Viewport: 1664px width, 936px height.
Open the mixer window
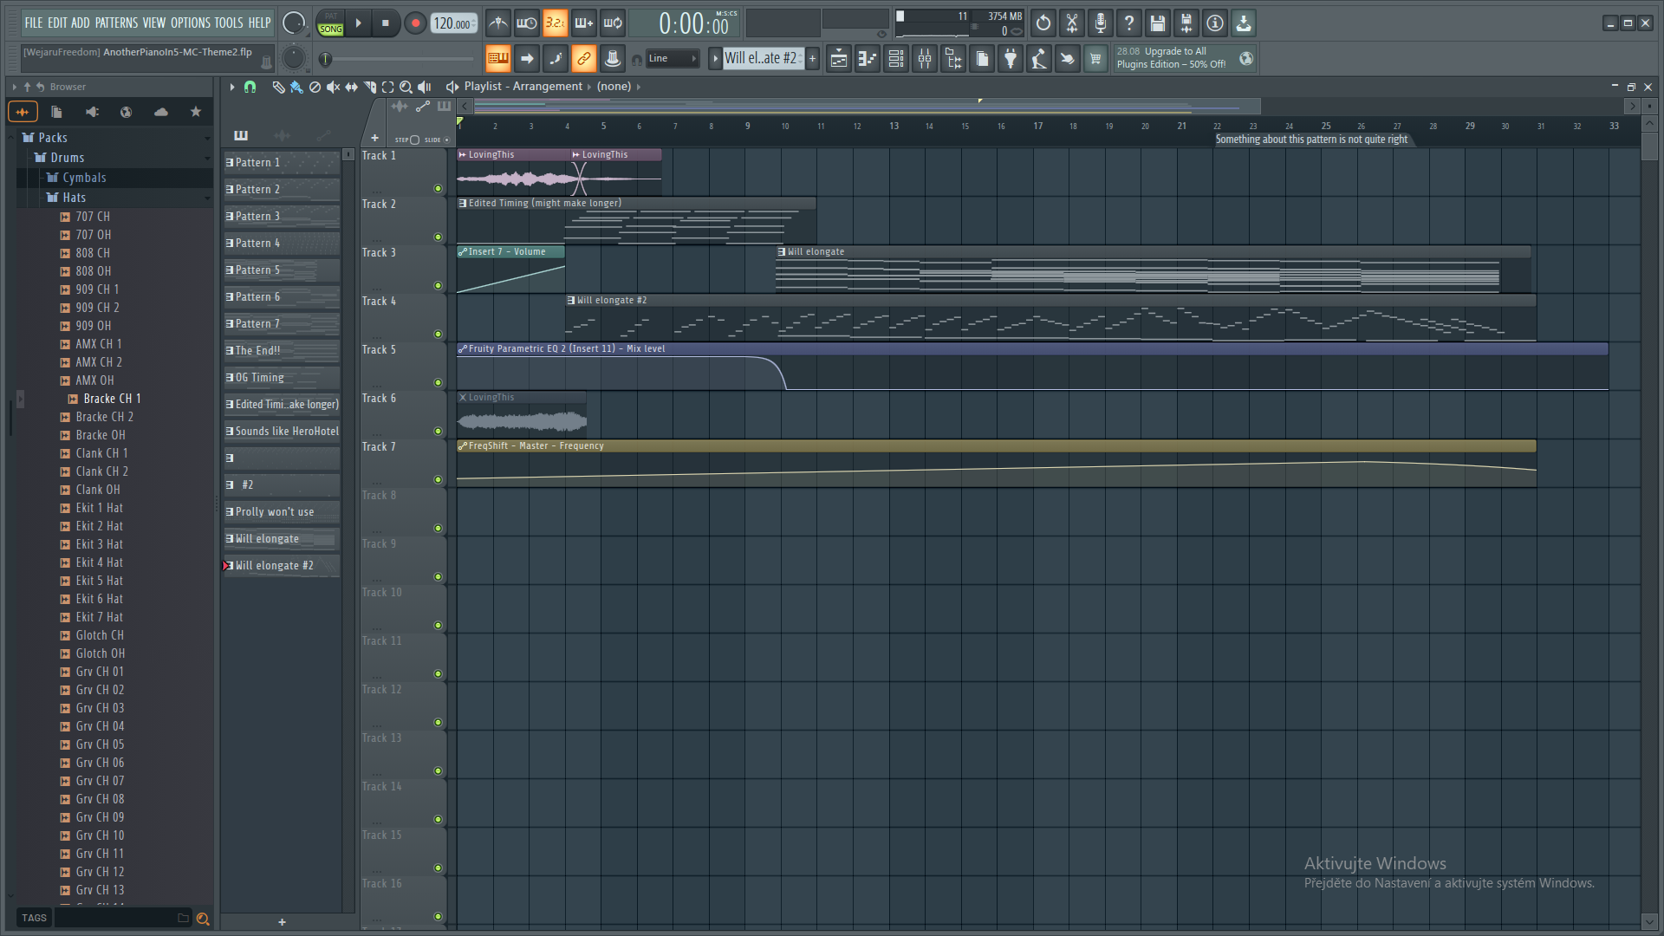pyautogui.click(x=925, y=59)
